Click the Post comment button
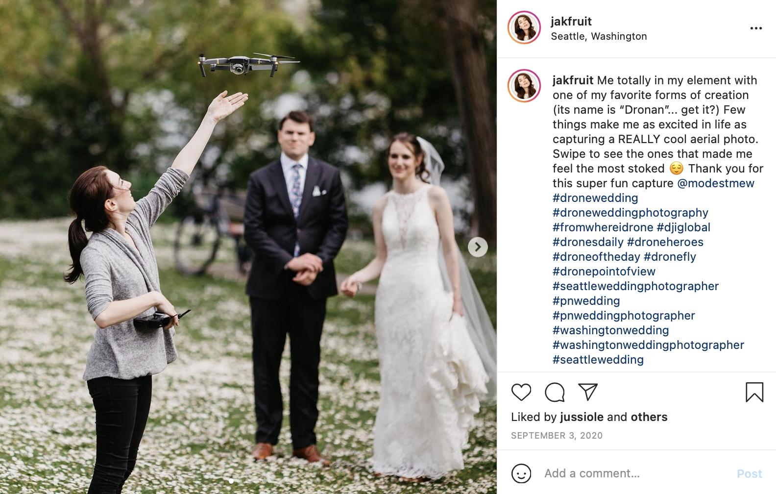 pos(750,473)
